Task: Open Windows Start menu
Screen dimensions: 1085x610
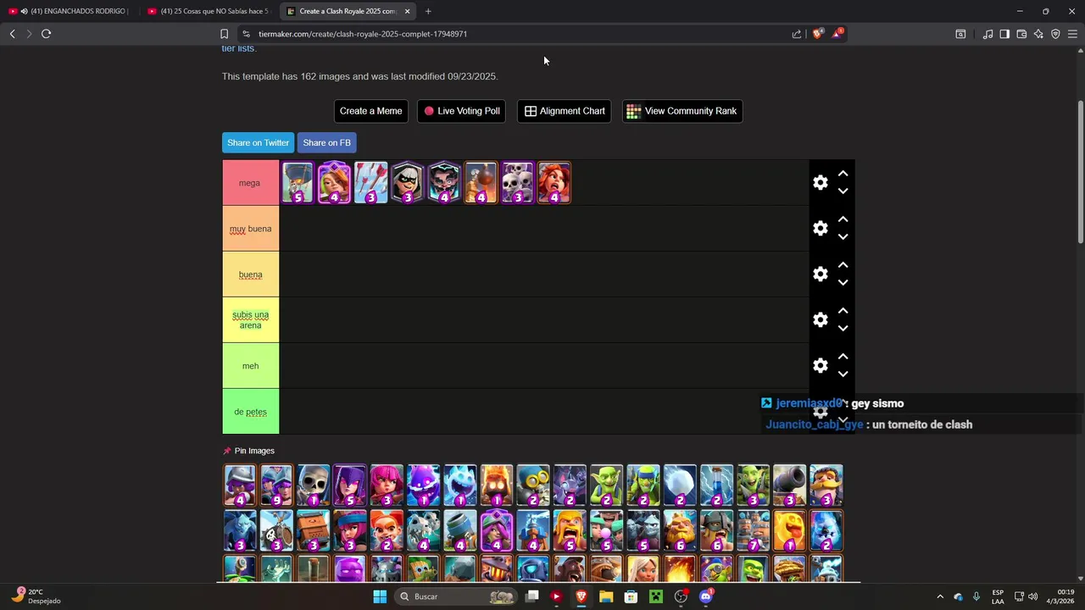Action: pyautogui.click(x=380, y=596)
